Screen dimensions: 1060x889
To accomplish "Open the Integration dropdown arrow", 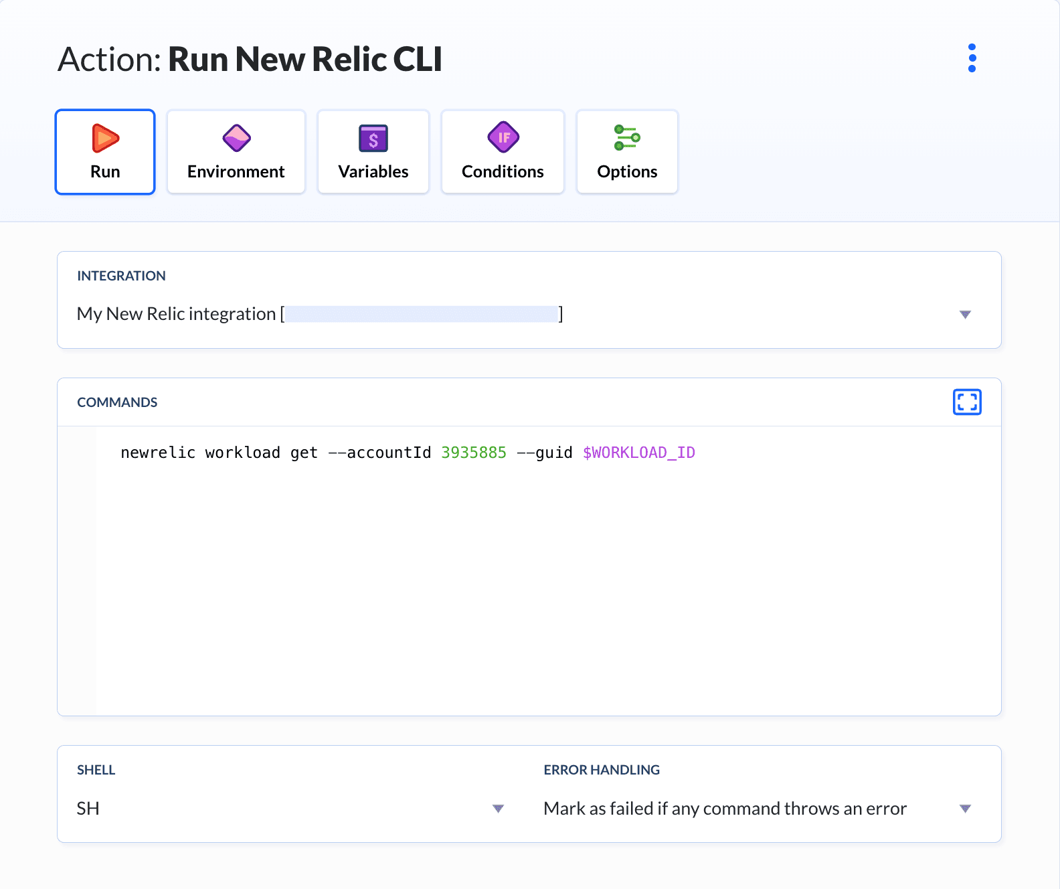I will pos(965,315).
